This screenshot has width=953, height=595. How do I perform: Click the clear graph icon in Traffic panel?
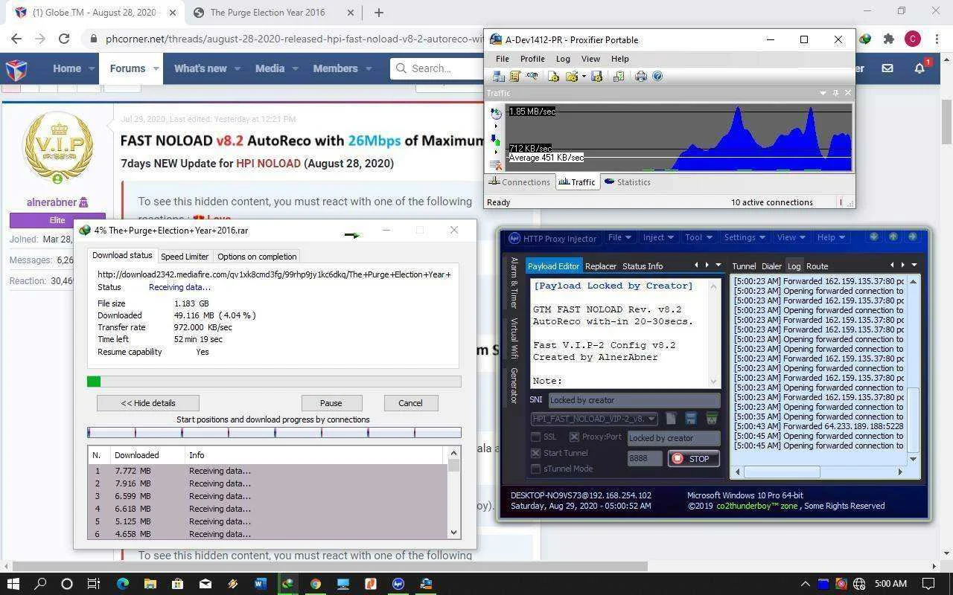pyautogui.click(x=496, y=164)
